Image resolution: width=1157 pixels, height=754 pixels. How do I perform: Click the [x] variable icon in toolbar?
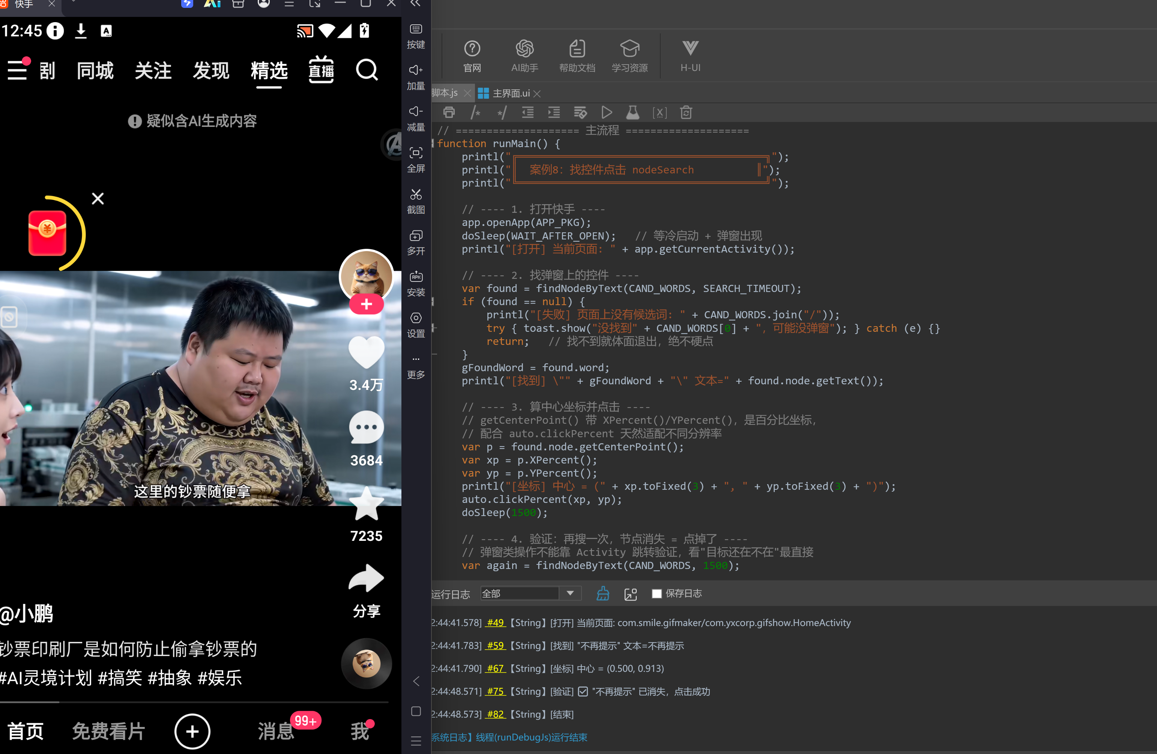659,113
